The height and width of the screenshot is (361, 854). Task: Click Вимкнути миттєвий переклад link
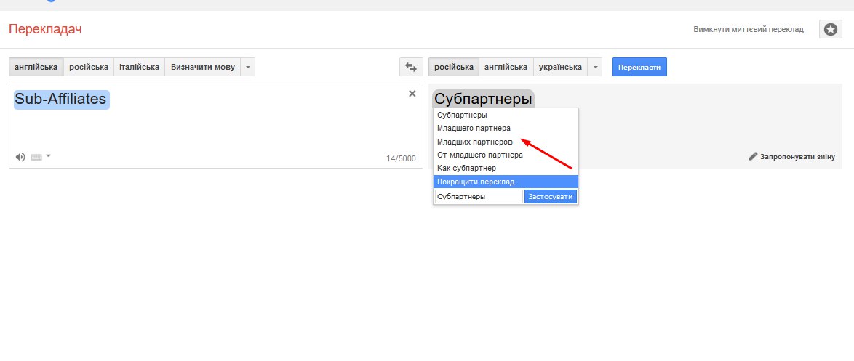(x=749, y=29)
